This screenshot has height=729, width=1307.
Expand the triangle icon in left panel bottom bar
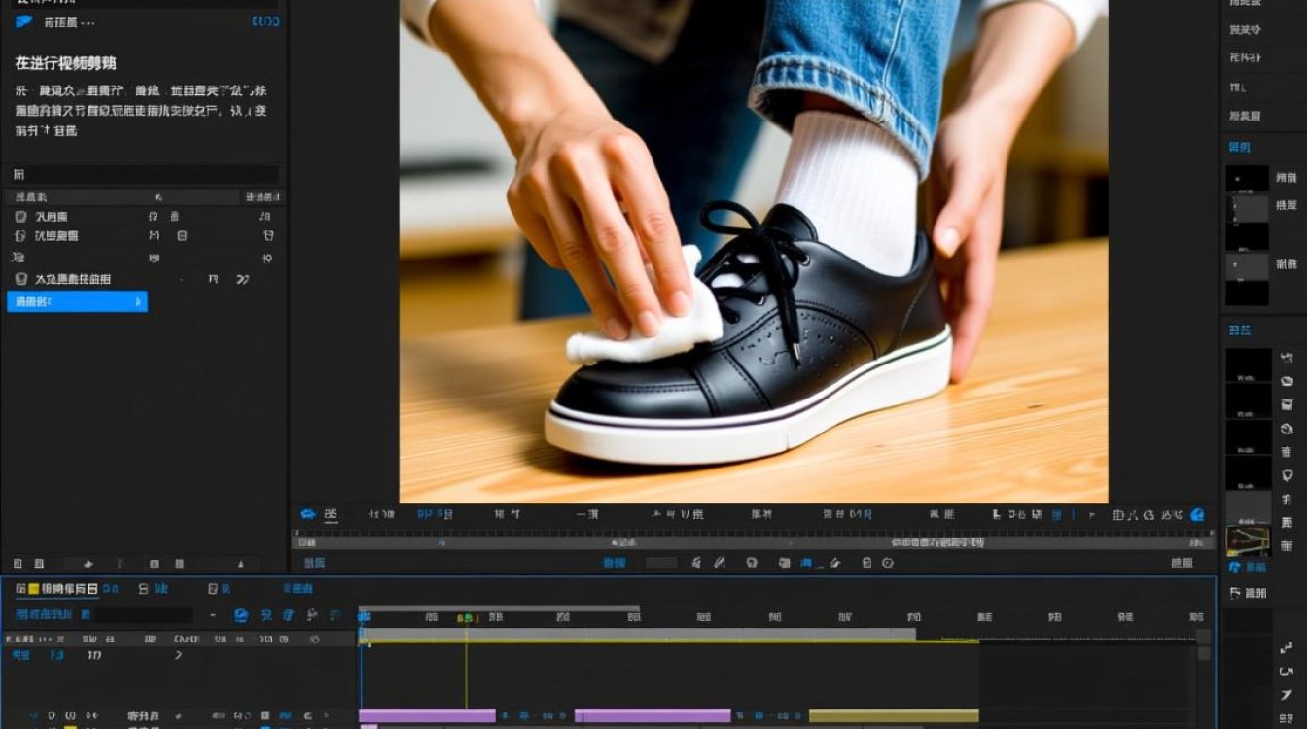(x=241, y=564)
